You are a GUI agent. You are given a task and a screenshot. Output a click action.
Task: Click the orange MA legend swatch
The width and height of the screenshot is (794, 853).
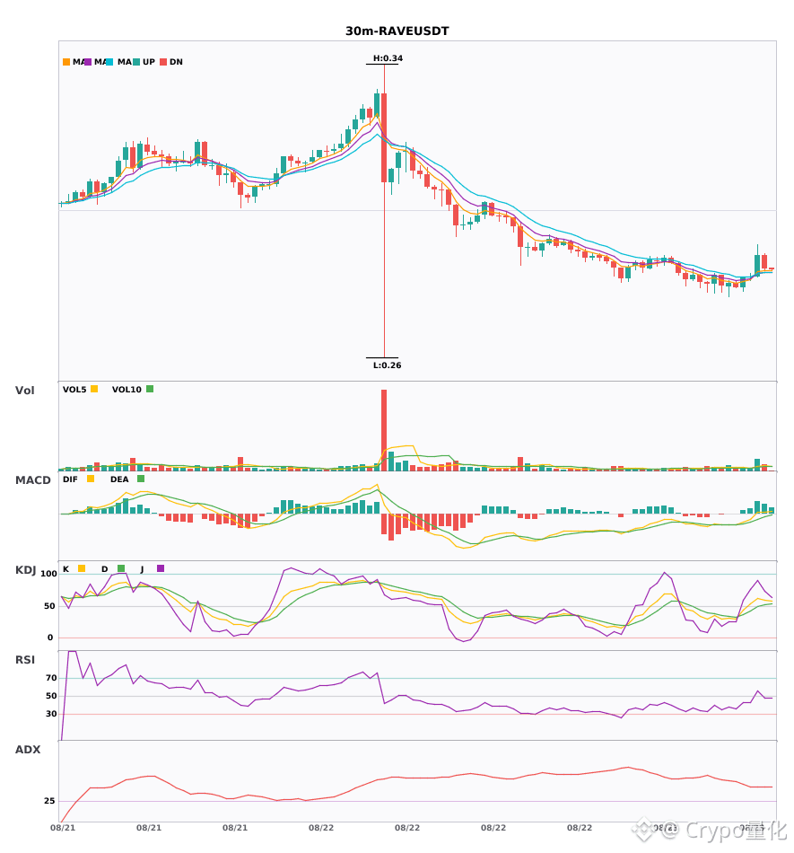click(66, 62)
